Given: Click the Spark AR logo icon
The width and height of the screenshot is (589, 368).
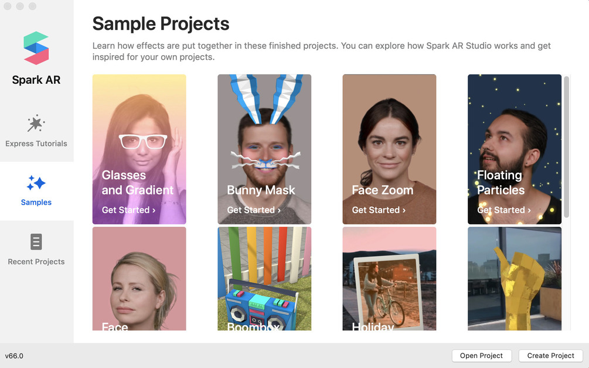Looking at the screenshot, I should [x=36, y=48].
